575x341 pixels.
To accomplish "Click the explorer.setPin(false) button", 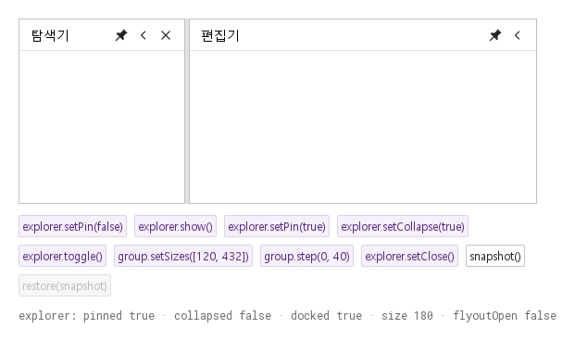I will point(72,226).
